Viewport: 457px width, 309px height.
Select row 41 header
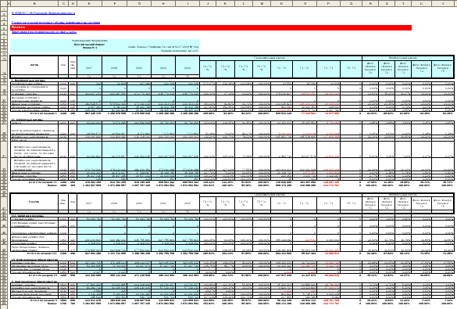click(x=3, y=203)
